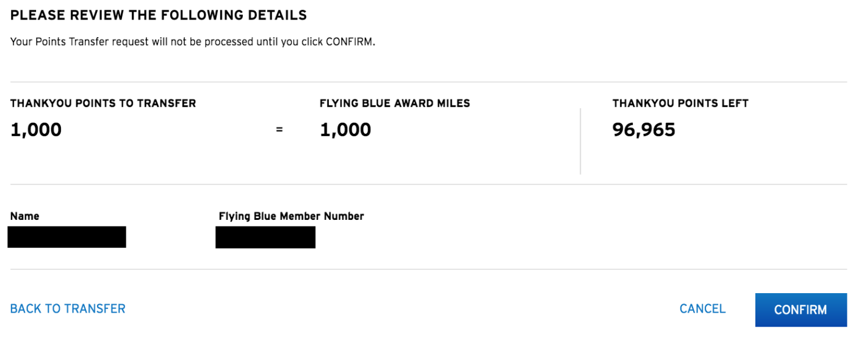Click the Flying Blue Member Number label
This screenshot has height=342, width=864.
291,216
